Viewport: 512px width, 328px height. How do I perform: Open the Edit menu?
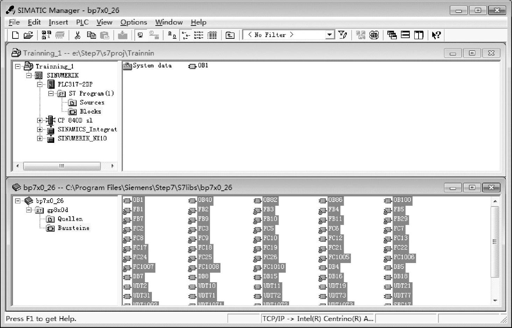(x=34, y=22)
